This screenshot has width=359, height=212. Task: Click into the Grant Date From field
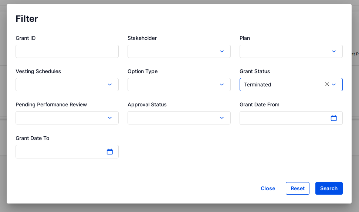pos(283,118)
